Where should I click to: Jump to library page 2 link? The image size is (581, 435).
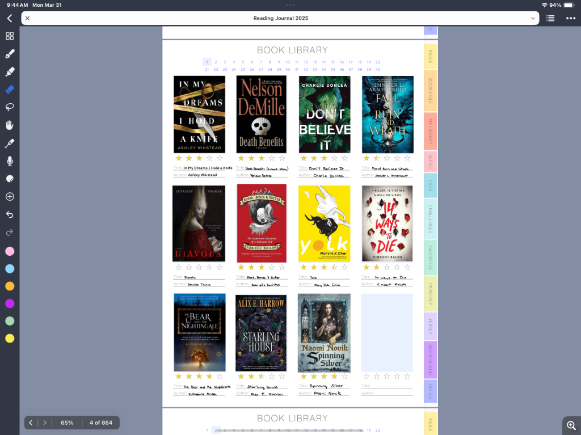[x=216, y=62]
